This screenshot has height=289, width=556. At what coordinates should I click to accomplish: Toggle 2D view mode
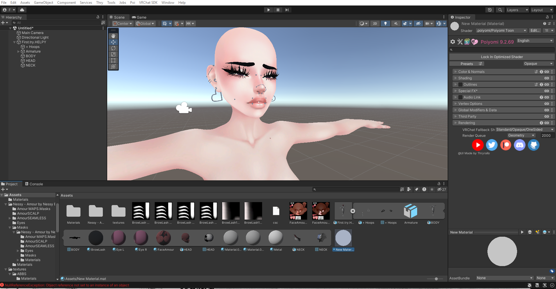pyautogui.click(x=375, y=24)
